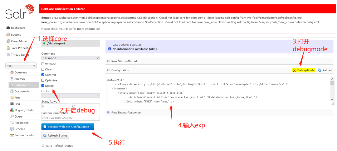
Task: Uncheck the Debug checkbox
Action: pos(43,86)
